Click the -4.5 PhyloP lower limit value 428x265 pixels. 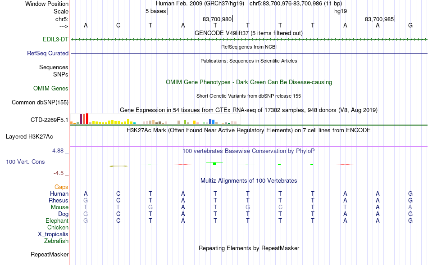(x=59, y=173)
